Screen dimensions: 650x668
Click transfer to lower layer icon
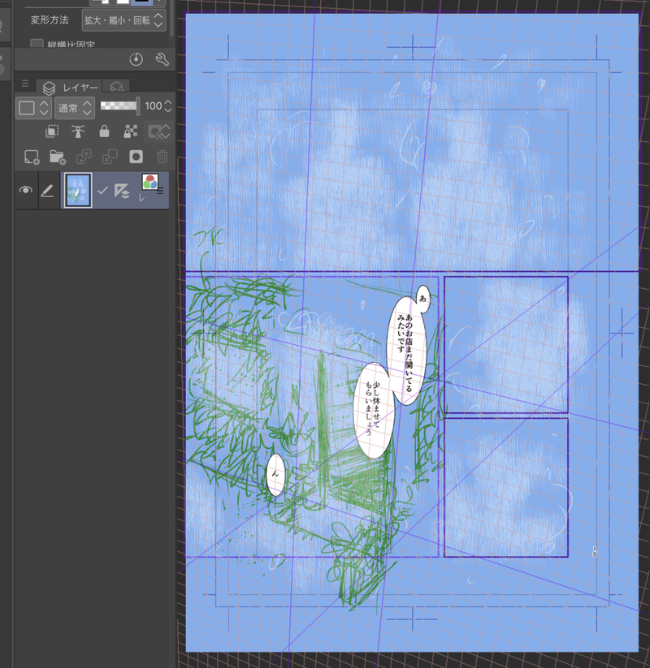84,157
